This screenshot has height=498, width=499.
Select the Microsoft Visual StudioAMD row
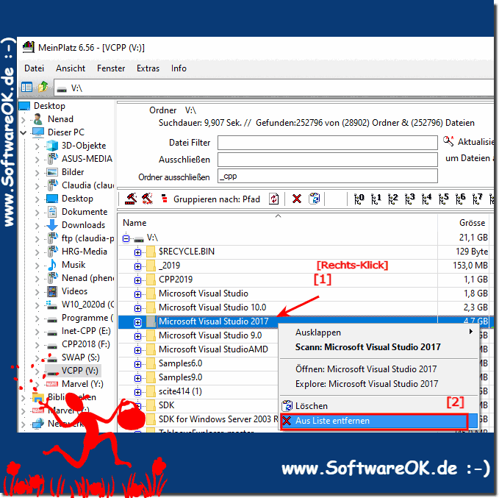[213, 349]
